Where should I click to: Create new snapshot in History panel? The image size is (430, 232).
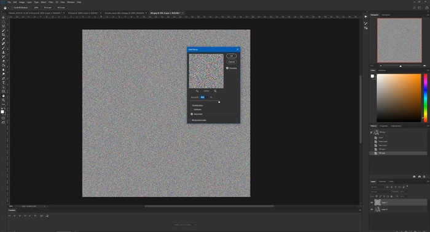pos(420,177)
